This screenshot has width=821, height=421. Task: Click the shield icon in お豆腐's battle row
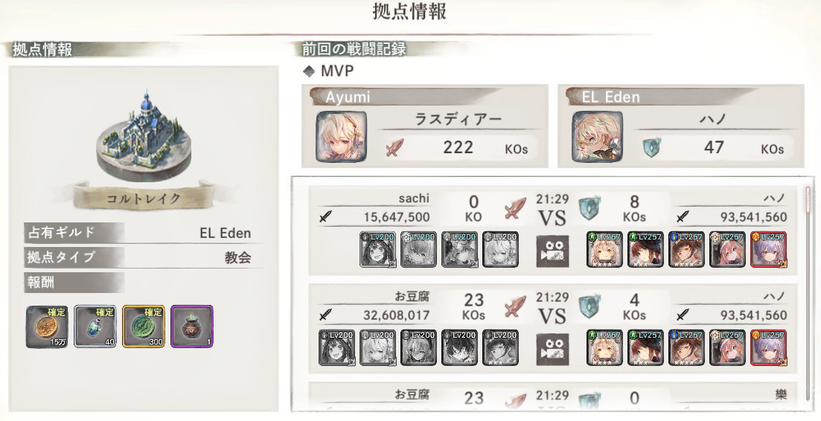coord(590,307)
